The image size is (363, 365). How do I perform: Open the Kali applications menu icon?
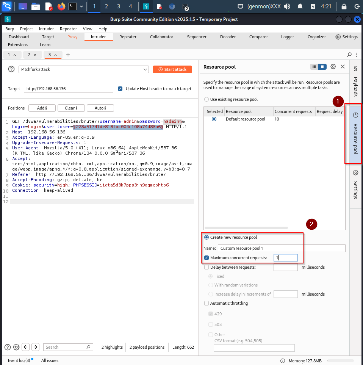point(7,6)
